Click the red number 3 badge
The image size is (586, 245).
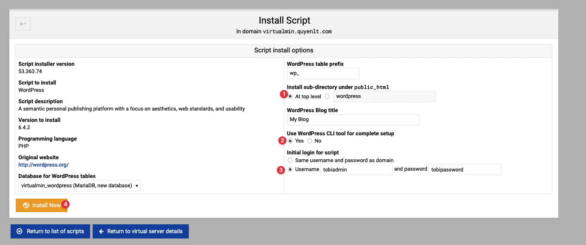pos(281,169)
